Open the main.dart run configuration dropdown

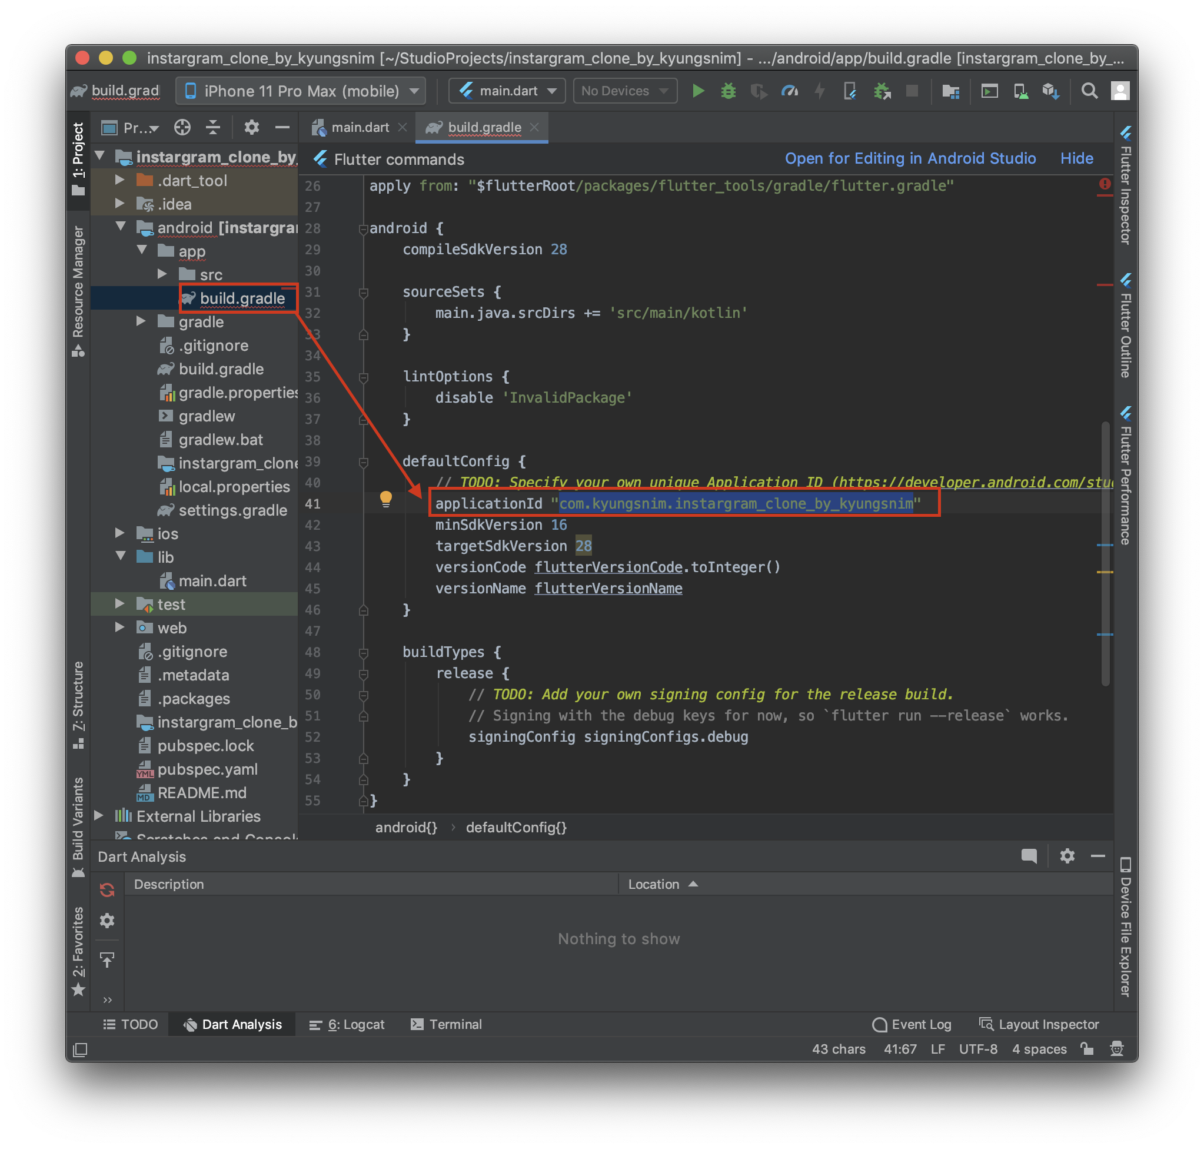508,91
